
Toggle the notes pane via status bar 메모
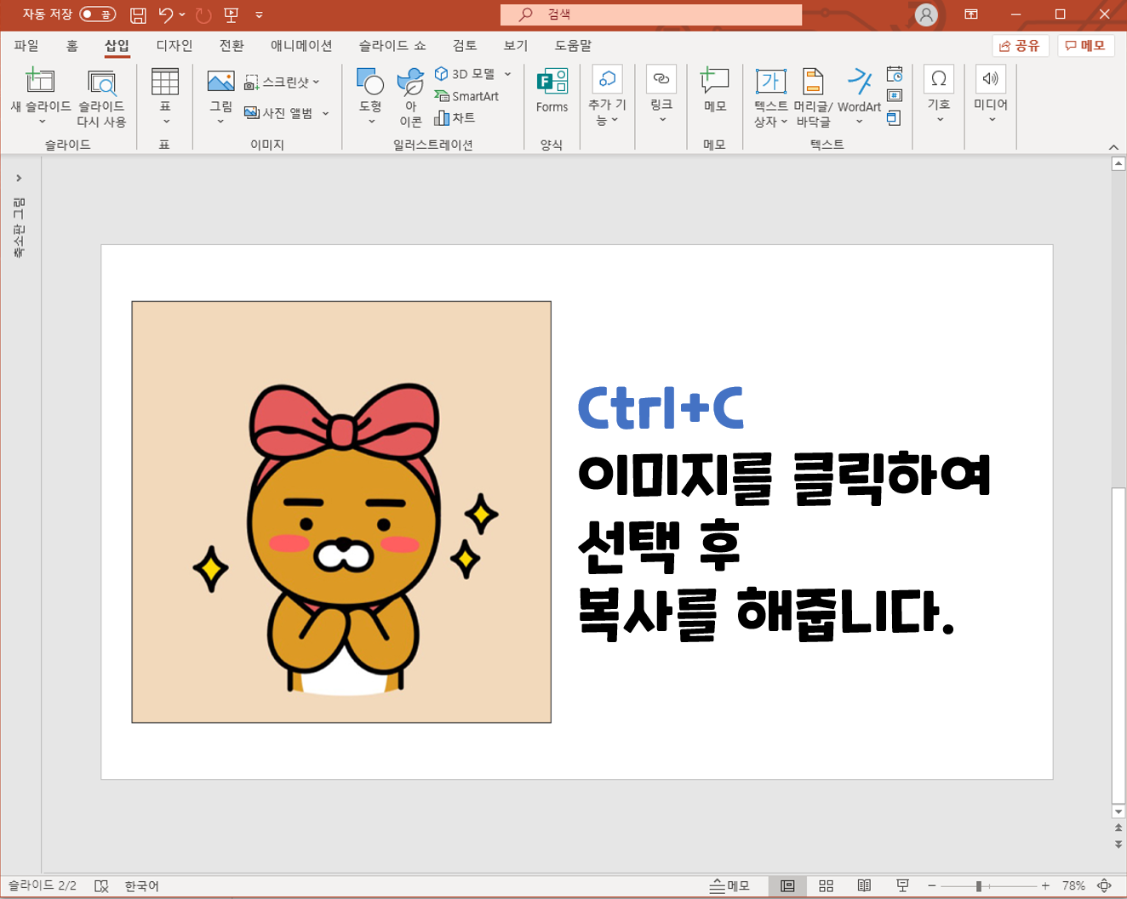[729, 886]
